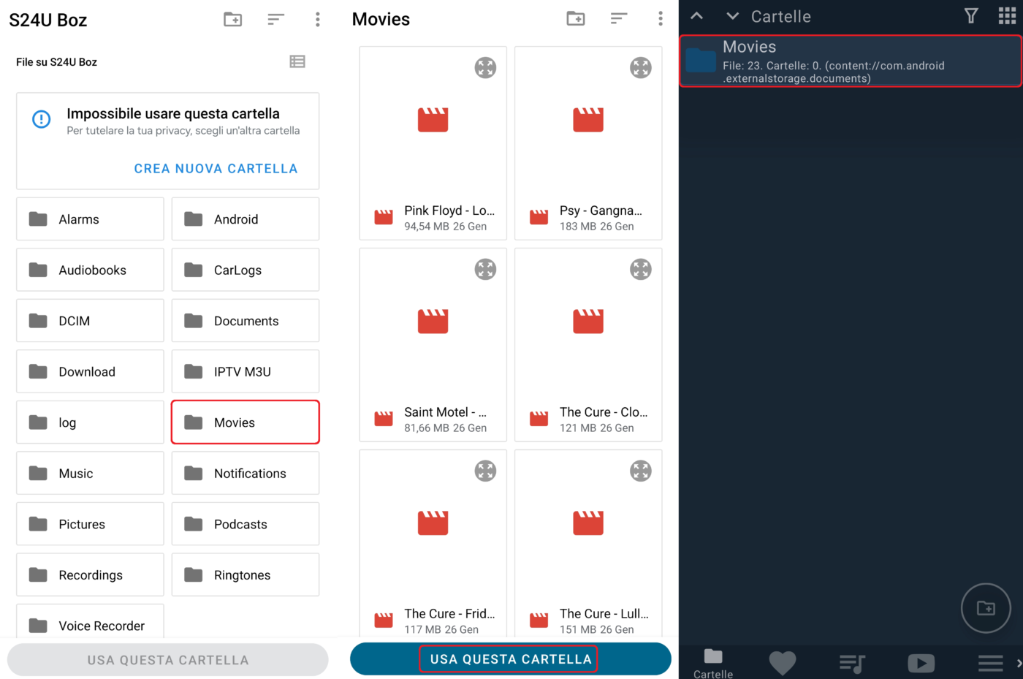Viewport: 1023px width, 679px height.
Task: Open the Pictures folder
Action: pos(90,524)
